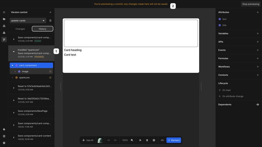
Task: Click the redo double-arrow icon
Action: [x=115, y=140]
